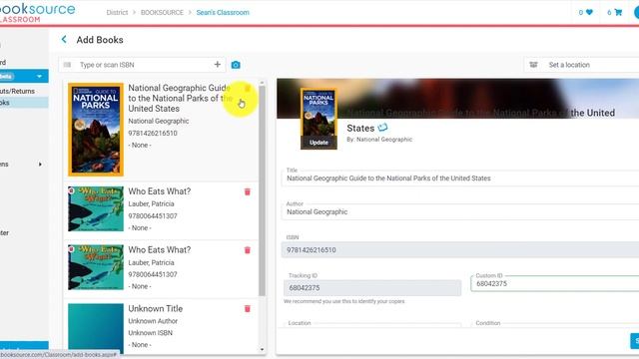Click the Condition field
Image resolution: width=639 pixels, height=359 pixels.
pos(555,324)
